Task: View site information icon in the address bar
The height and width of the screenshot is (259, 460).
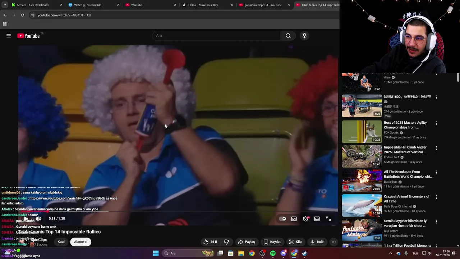Action: 33,15
